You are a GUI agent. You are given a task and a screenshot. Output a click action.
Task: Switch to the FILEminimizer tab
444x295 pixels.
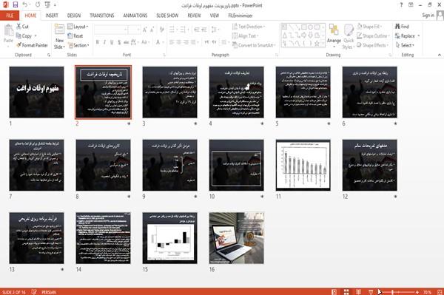point(240,16)
